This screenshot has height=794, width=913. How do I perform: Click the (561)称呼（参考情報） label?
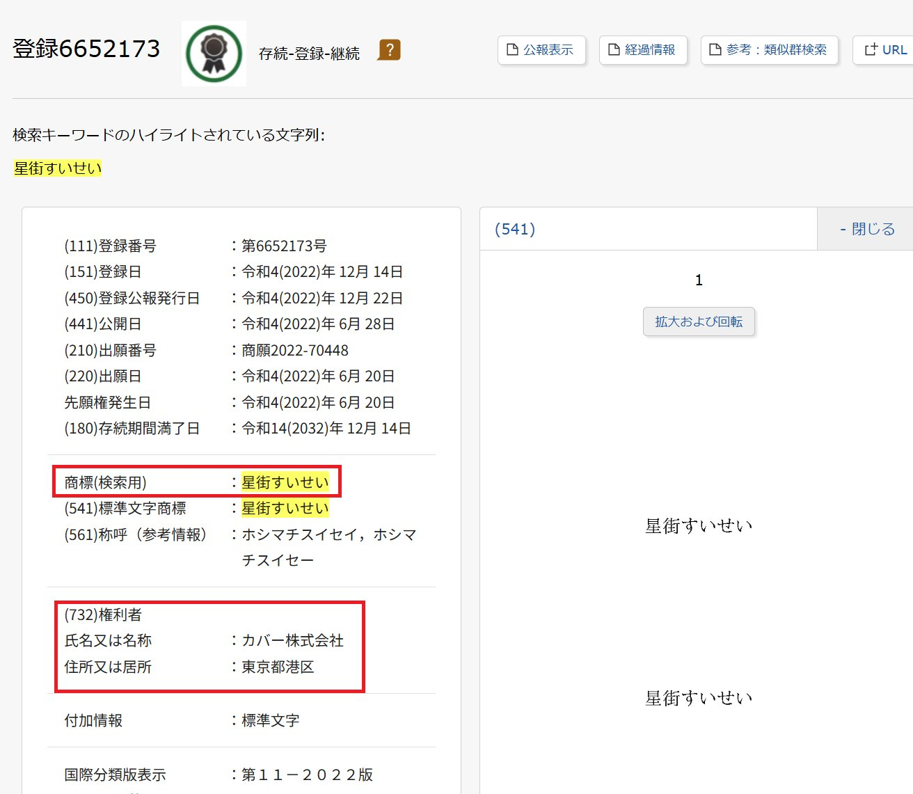pyautogui.click(x=136, y=534)
